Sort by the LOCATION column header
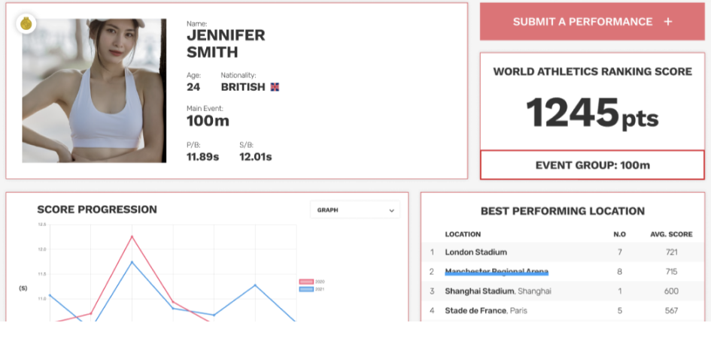This screenshot has width=711, height=341. coord(463,234)
